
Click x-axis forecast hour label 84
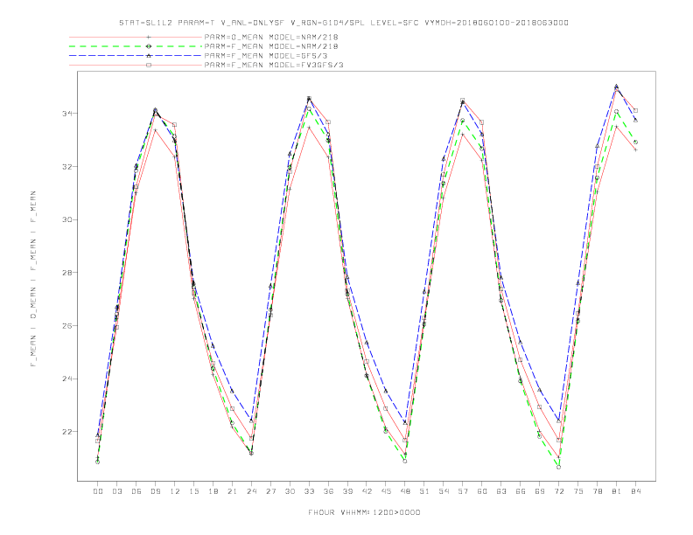pyautogui.click(x=636, y=491)
